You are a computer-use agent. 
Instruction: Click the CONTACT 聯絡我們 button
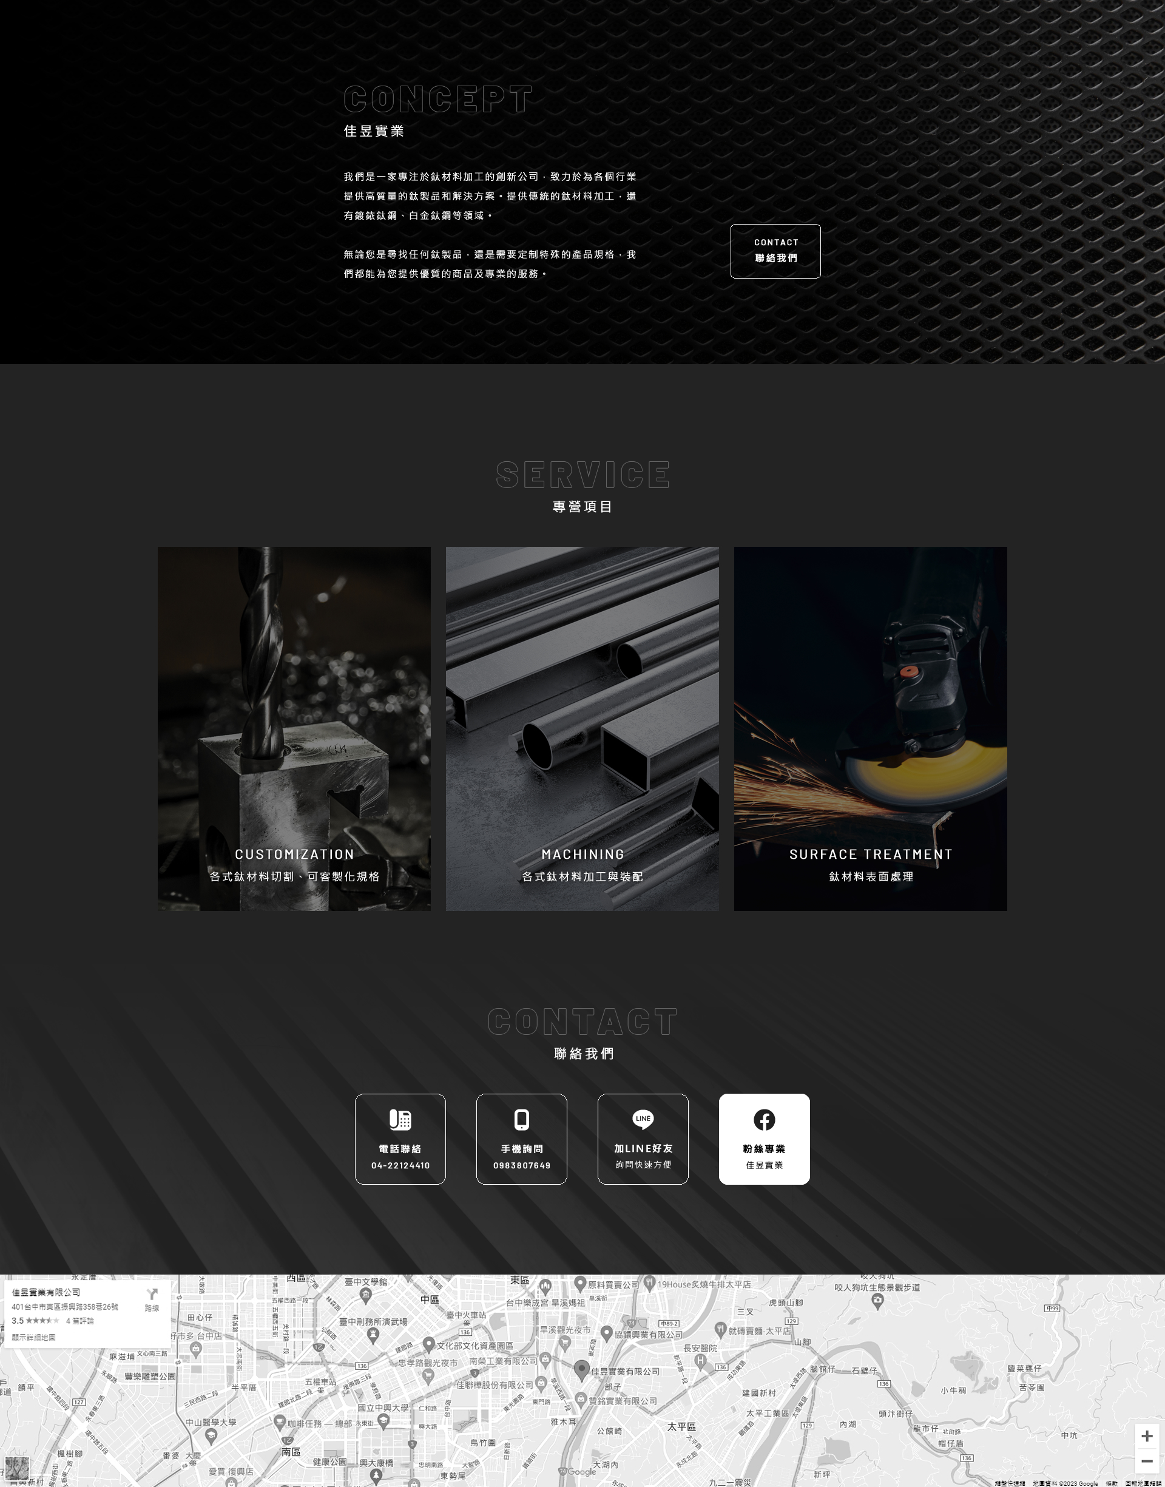point(775,251)
